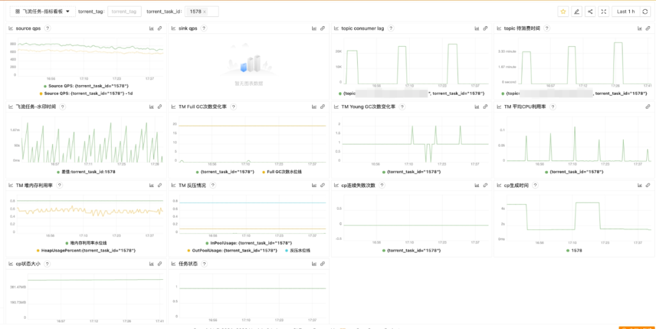Click the TM 反压情况 panel title
Viewport: 656px width, 329px height.
pos(192,185)
